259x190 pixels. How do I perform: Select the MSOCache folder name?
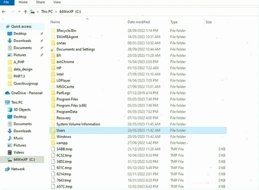[x=65, y=87]
